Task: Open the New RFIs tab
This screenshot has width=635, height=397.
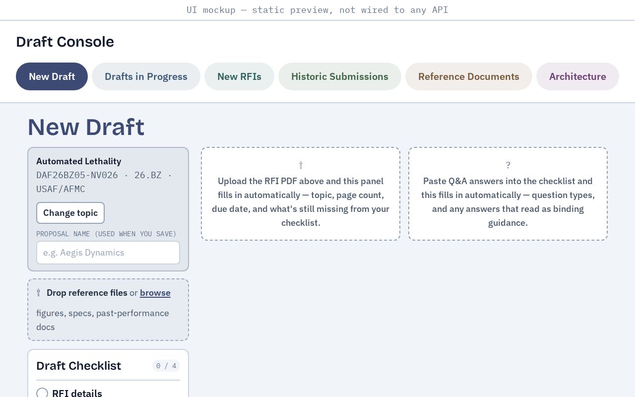Action: click(x=239, y=76)
